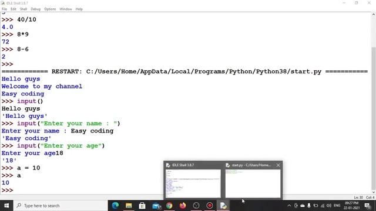Click the taskbar search box
Image resolution: width=376 pixels, height=211 pixels.
click(x=61, y=206)
